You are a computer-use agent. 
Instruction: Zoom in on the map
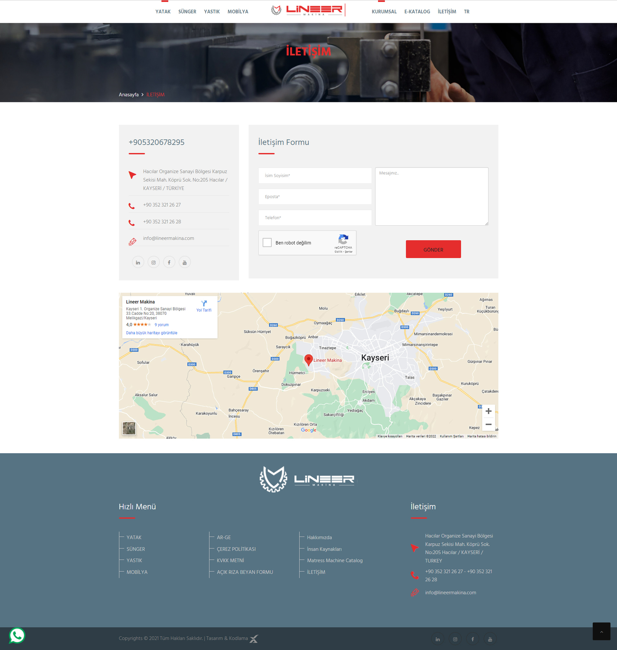click(489, 411)
